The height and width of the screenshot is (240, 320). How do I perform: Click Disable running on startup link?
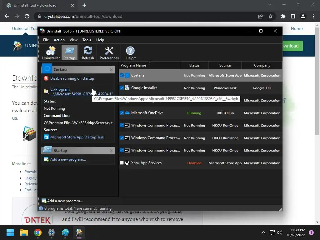pos(72,78)
